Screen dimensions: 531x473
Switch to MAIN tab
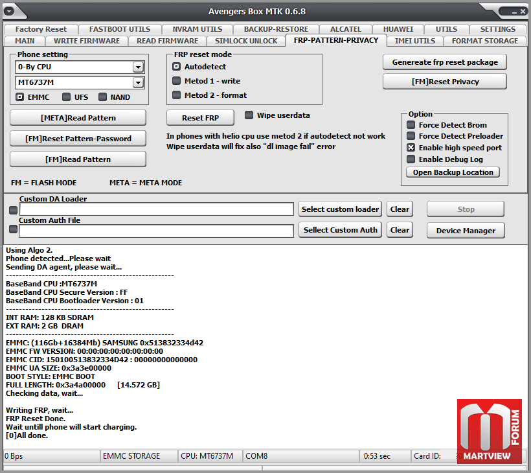point(25,41)
